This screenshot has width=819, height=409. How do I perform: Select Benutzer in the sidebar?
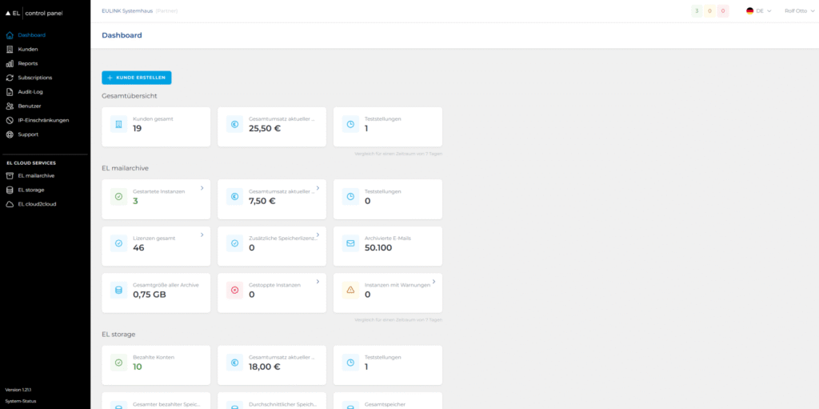pyautogui.click(x=30, y=106)
